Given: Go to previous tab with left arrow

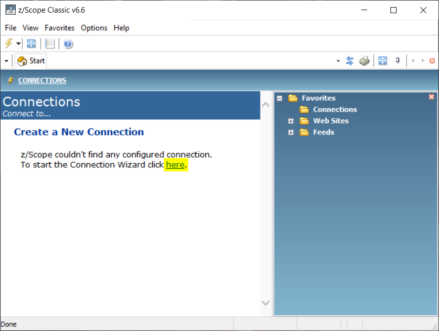Looking at the screenshot, I should tap(413, 61).
